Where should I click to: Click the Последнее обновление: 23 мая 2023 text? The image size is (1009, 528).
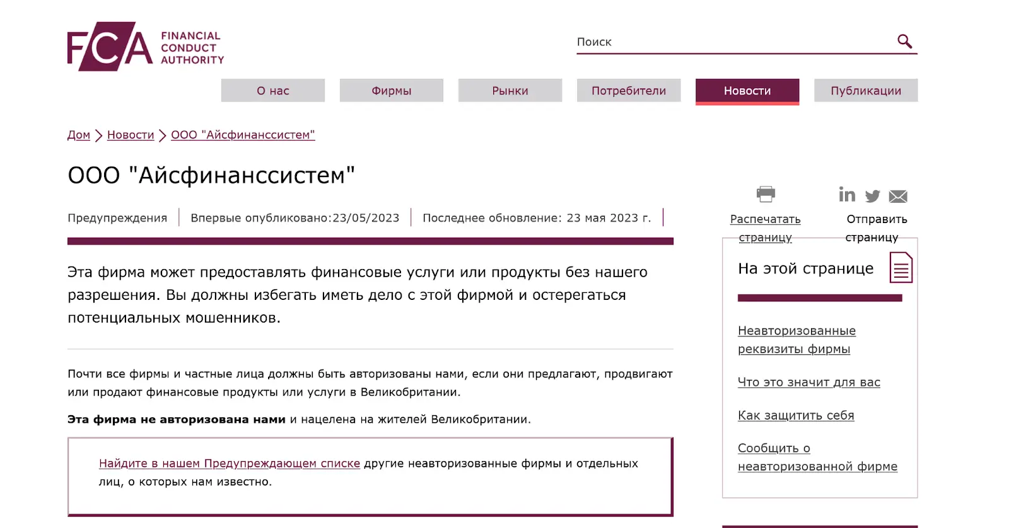coord(537,217)
